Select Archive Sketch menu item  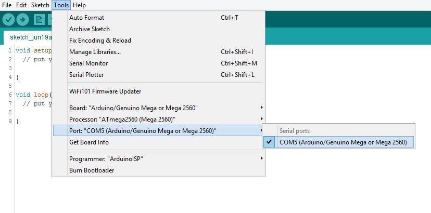(x=159, y=29)
